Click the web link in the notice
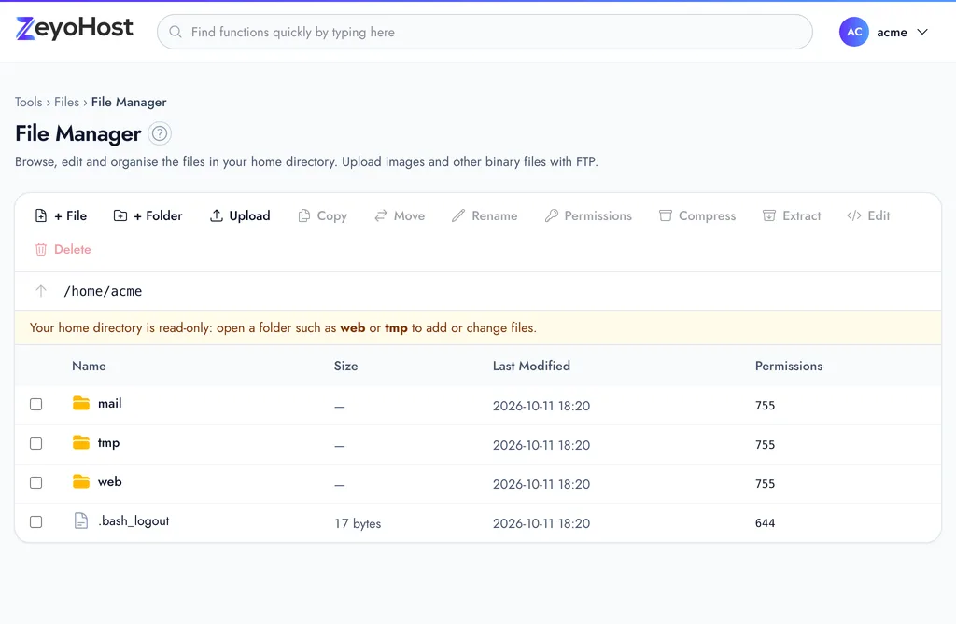The height and width of the screenshot is (624, 956). tap(352, 327)
